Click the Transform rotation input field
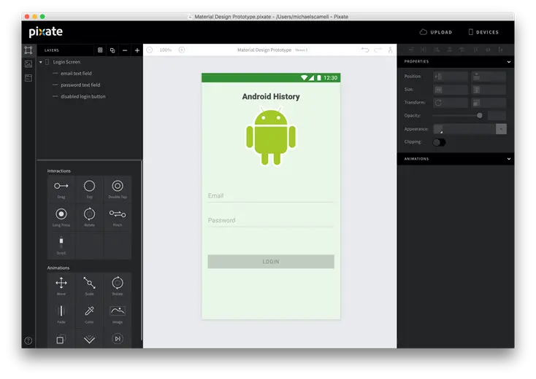 point(451,103)
